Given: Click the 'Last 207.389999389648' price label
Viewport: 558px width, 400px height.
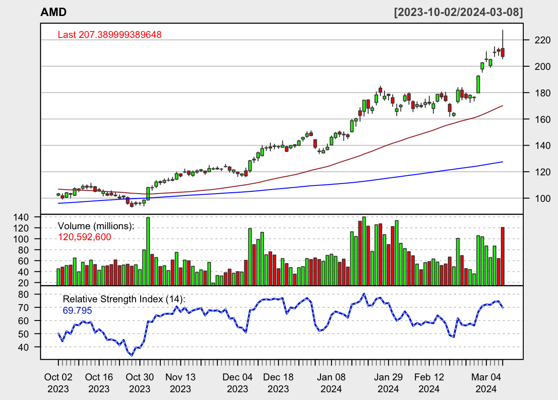Looking at the screenshot, I should [x=110, y=35].
